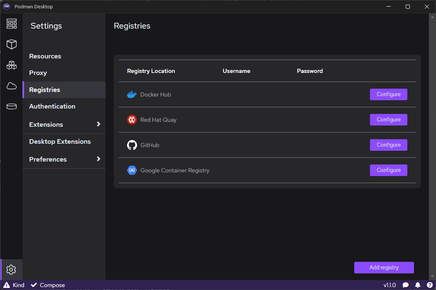Open the help question mark icon
Viewport: 436px width, 290px height.
(x=430, y=285)
